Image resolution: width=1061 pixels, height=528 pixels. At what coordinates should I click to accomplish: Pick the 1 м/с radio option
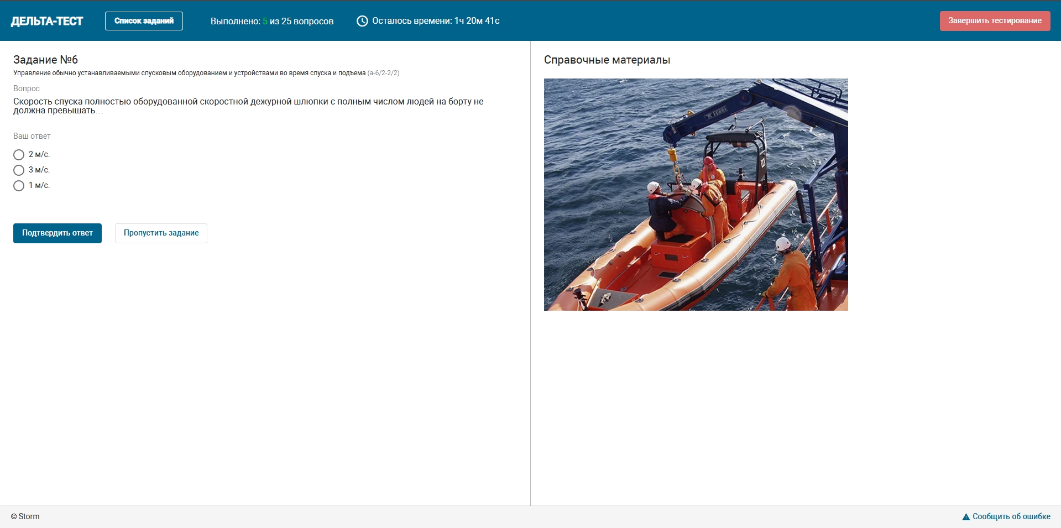(x=19, y=186)
